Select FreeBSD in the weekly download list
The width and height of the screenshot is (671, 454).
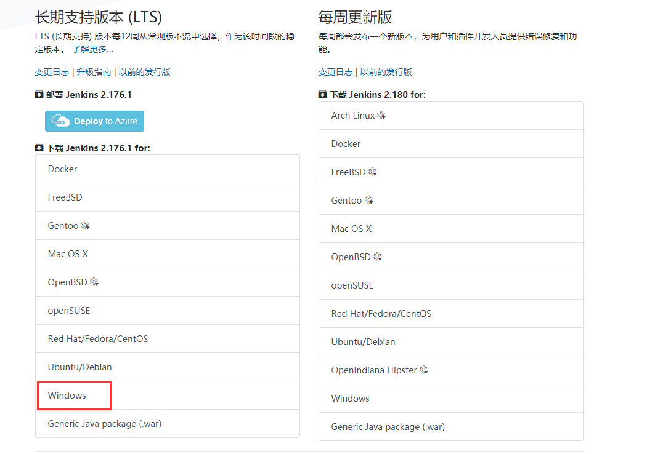click(451, 172)
